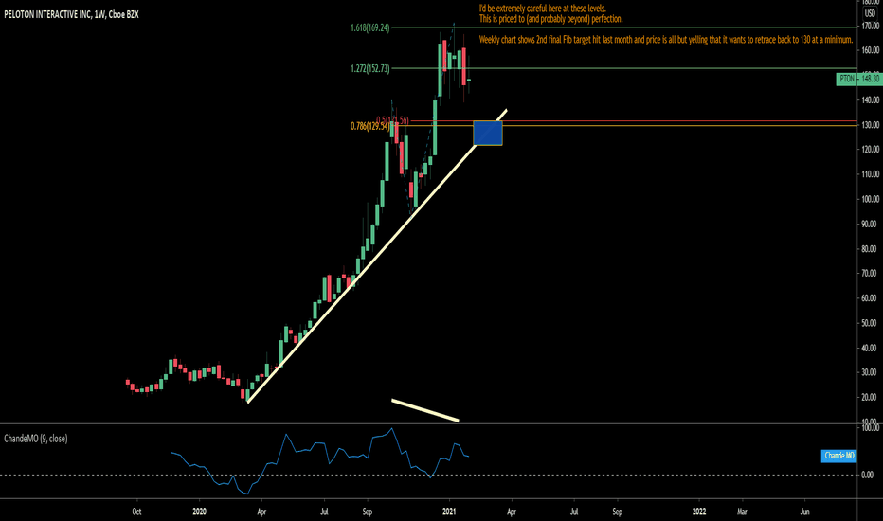Click the Oct label on time axis
883x521 pixels.
click(x=136, y=512)
